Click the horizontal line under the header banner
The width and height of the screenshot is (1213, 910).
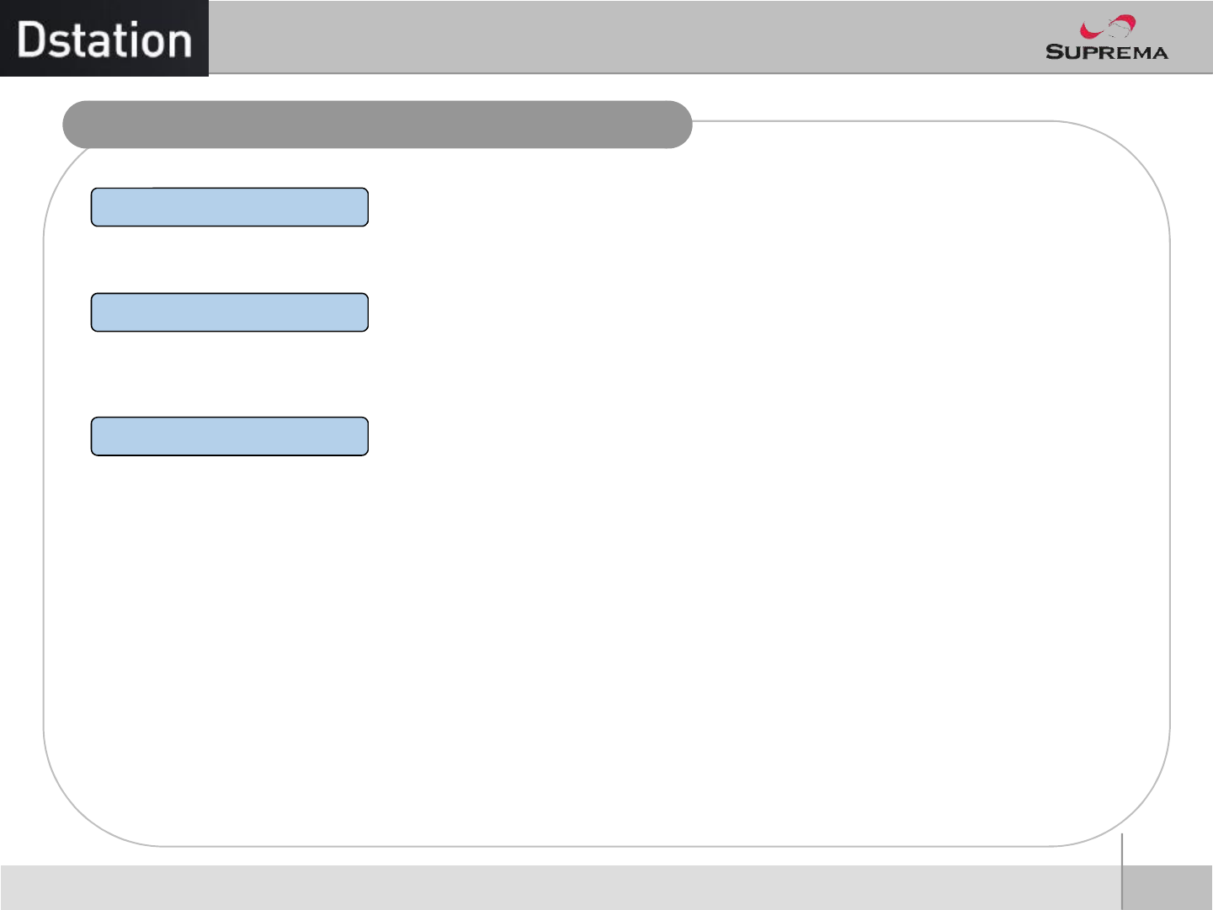click(710, 73)
